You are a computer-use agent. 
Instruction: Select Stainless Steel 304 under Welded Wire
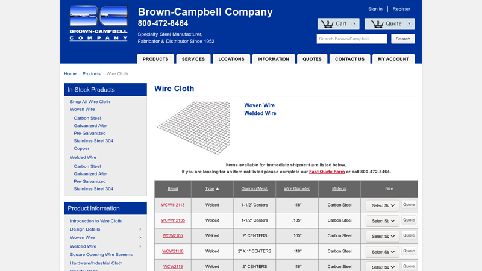point(93,189)
